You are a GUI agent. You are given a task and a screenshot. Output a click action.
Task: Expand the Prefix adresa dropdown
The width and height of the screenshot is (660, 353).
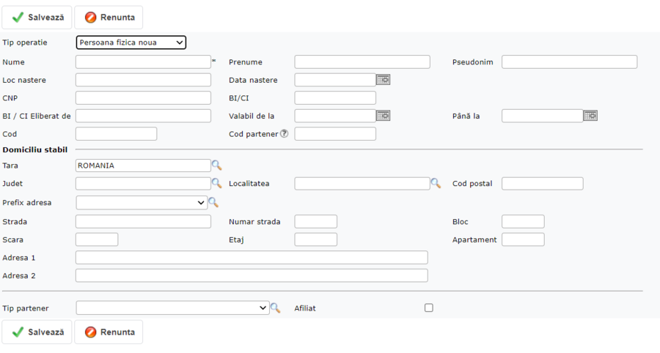[142, 202]
